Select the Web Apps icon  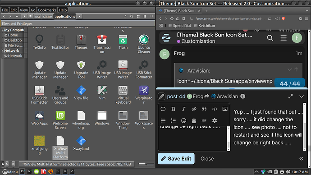coord(39,115)
